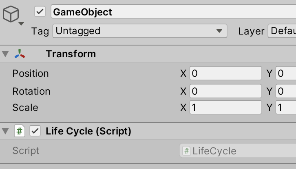Open the Tag dropdown showing Untagged

pos(140,31)
